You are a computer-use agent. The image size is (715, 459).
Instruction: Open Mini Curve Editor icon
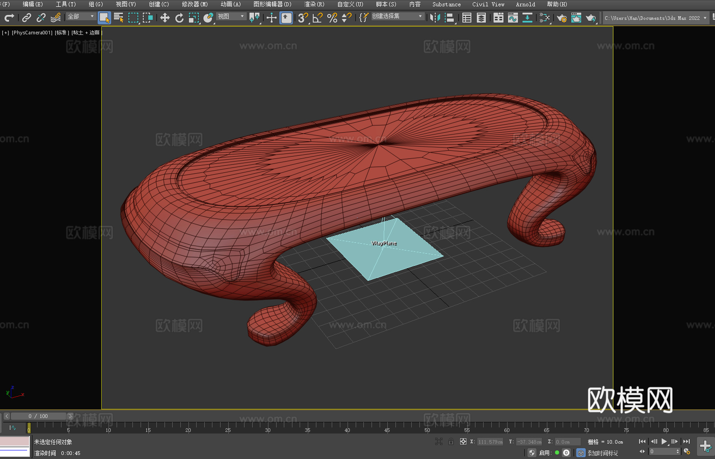pos(13,427)
